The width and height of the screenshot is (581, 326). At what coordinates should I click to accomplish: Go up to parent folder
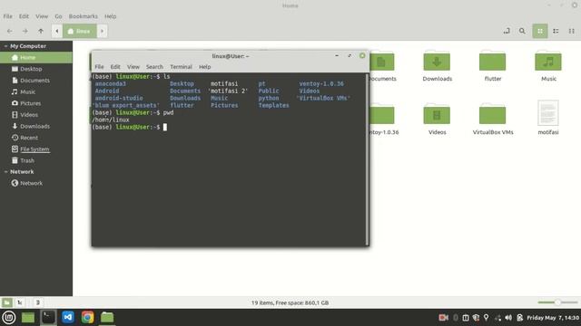(x=41, y=31)
